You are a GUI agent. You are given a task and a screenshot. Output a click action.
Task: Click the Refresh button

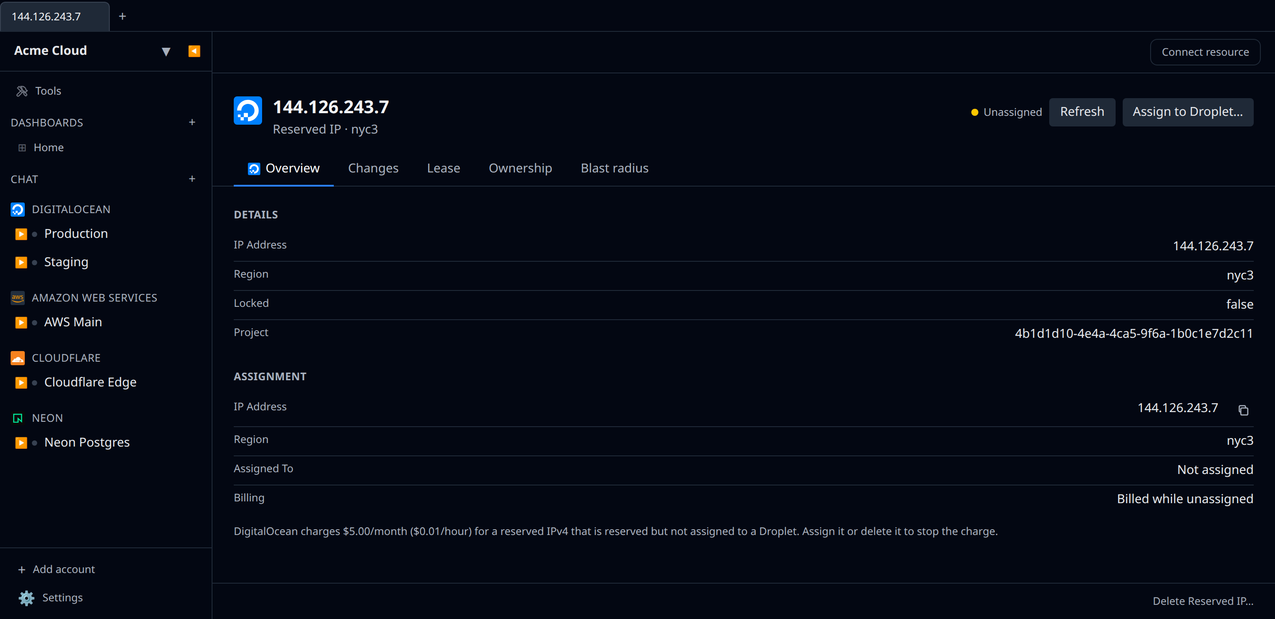(x=1082, y=112)
